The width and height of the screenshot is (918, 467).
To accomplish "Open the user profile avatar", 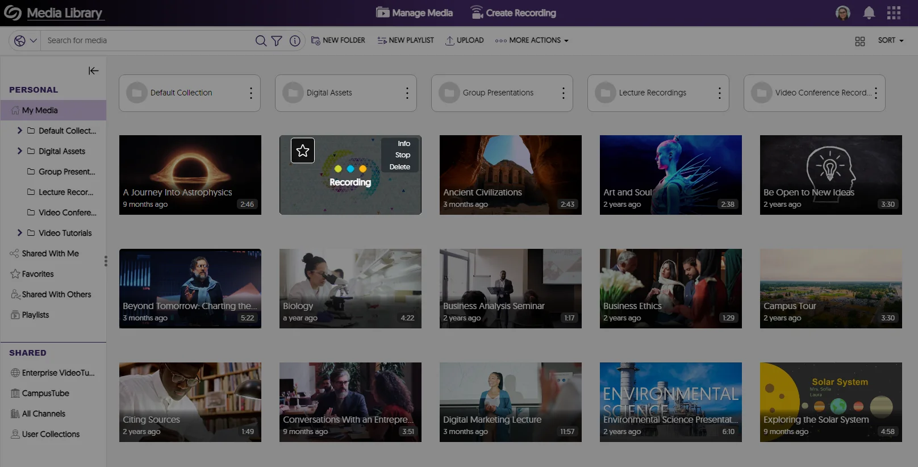I will click(843, 13).
